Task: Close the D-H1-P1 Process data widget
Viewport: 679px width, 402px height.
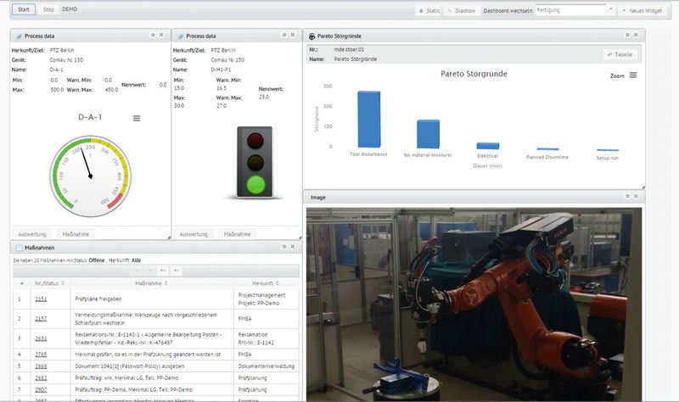Action: [x=292, y=35]
